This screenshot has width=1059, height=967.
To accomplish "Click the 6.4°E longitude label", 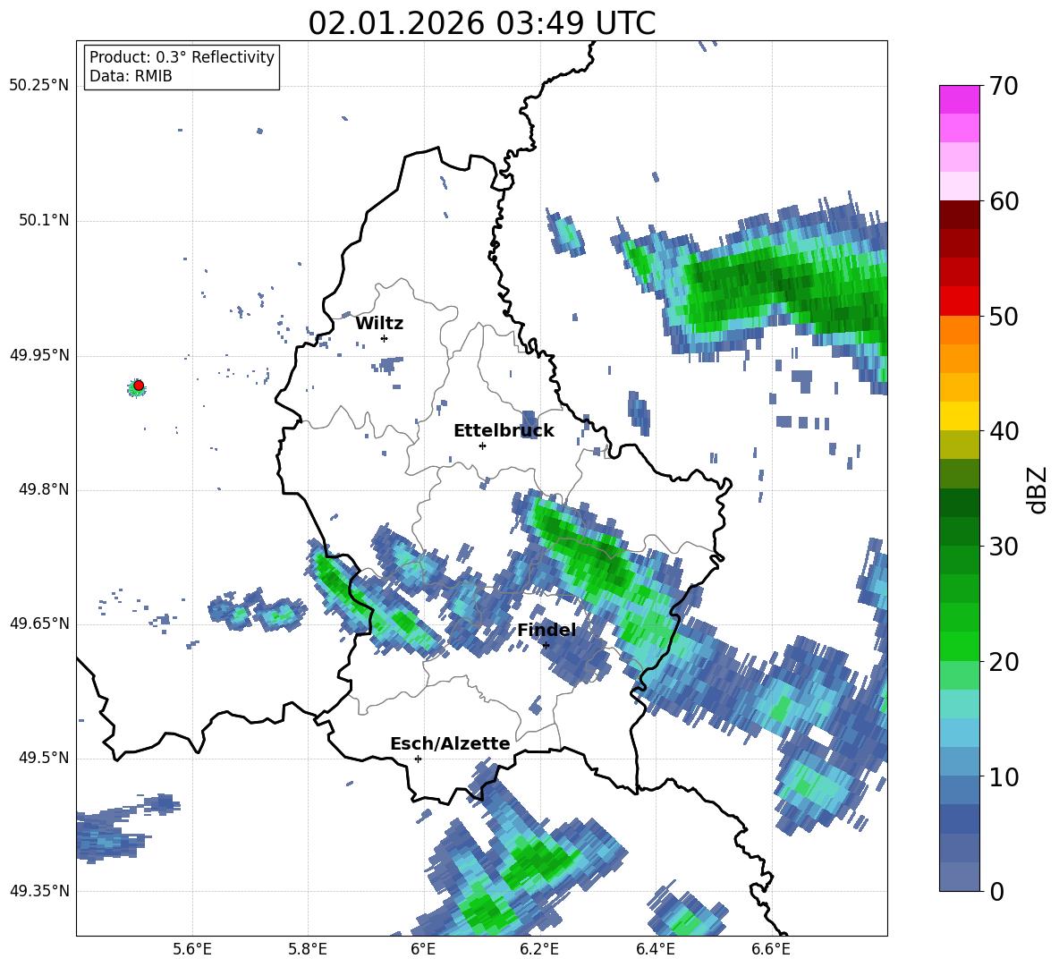I will (x=655, y=949).
